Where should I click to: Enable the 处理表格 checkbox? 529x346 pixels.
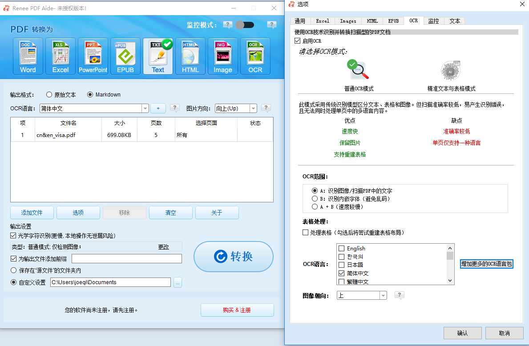(305, 232)
